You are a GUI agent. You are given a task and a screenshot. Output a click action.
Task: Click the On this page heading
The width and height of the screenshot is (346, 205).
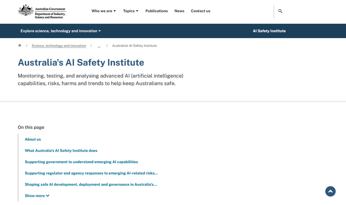coord(31,127)
